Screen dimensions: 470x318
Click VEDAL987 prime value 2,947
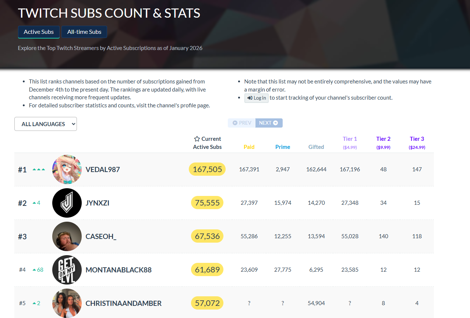(x=283, y=169)
